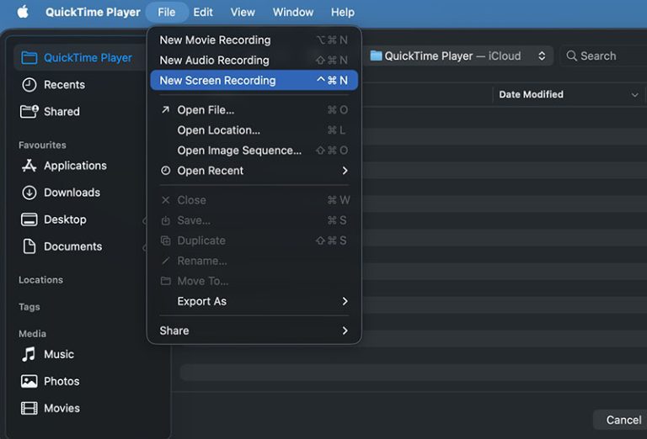Click the folder icon beside Move To…
This screenshot has height=439, width=647.
(165, 281)
